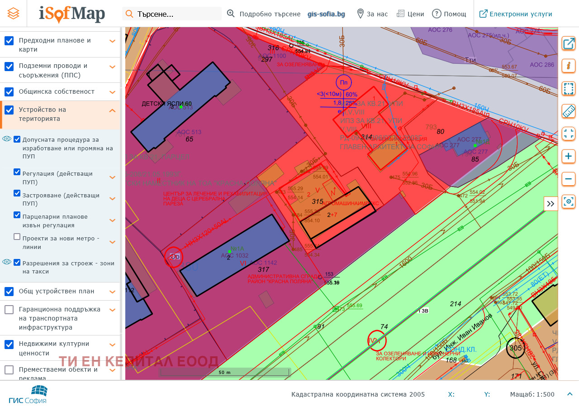Viewport: 579px width, 407px height.
Task: Click the full extent view icon
Action: [569, 134]
